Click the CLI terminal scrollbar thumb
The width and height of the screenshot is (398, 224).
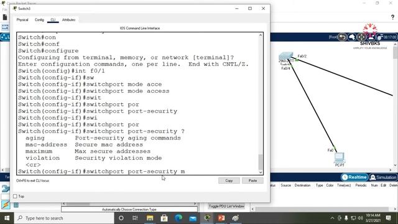261,162
